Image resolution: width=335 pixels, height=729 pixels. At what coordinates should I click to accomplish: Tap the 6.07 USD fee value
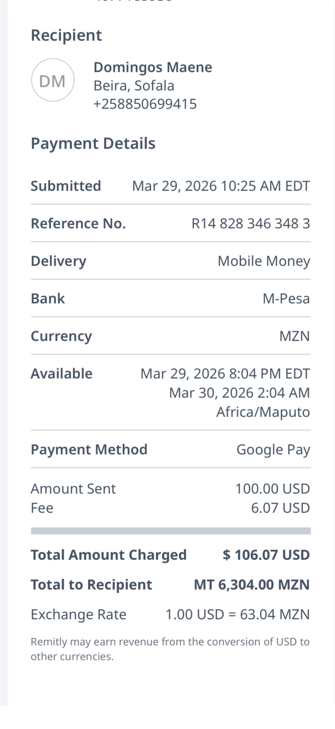coord(280,508)
